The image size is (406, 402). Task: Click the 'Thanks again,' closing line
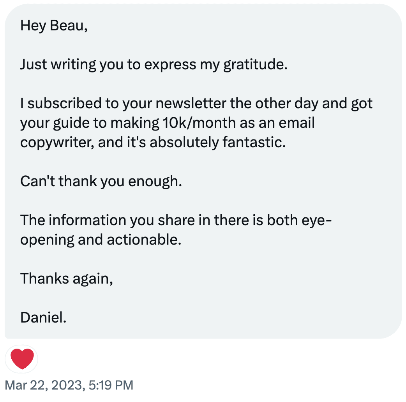(x=67, y=279)
